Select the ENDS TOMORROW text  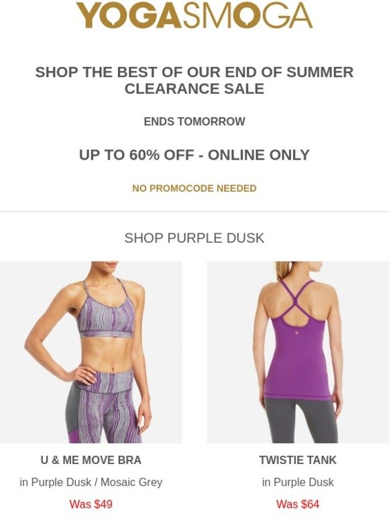(x=194, y=121)
